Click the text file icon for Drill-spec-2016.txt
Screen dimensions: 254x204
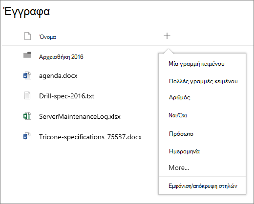pos(27,95)
